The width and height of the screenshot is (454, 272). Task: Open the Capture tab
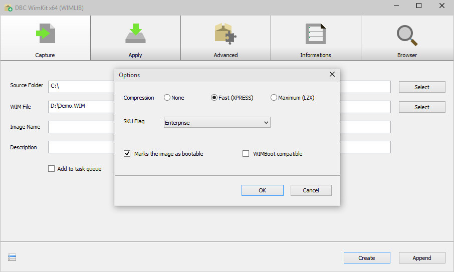coord(45,38)
